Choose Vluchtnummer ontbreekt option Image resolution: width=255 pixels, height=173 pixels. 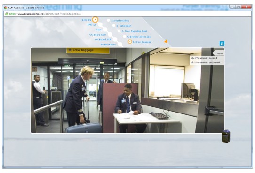click(x=207, y=62)
